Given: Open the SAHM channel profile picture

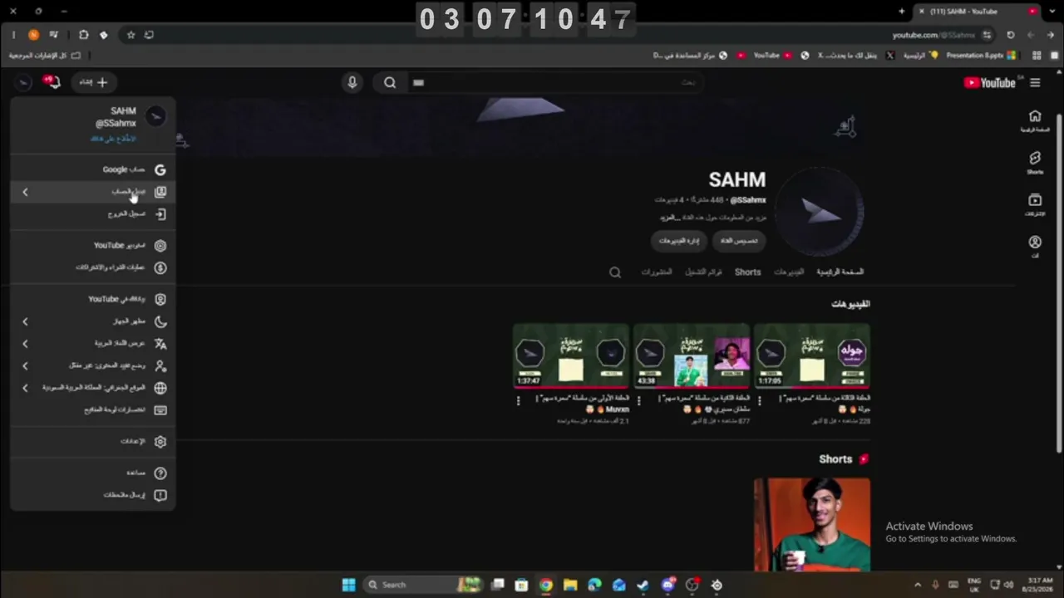Looking at the screenshot, I should tap(819, 212).
